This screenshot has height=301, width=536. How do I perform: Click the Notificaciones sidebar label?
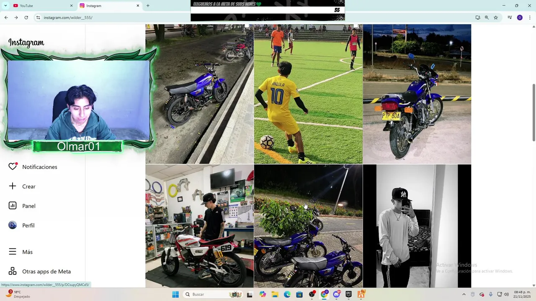click(40, 167)
